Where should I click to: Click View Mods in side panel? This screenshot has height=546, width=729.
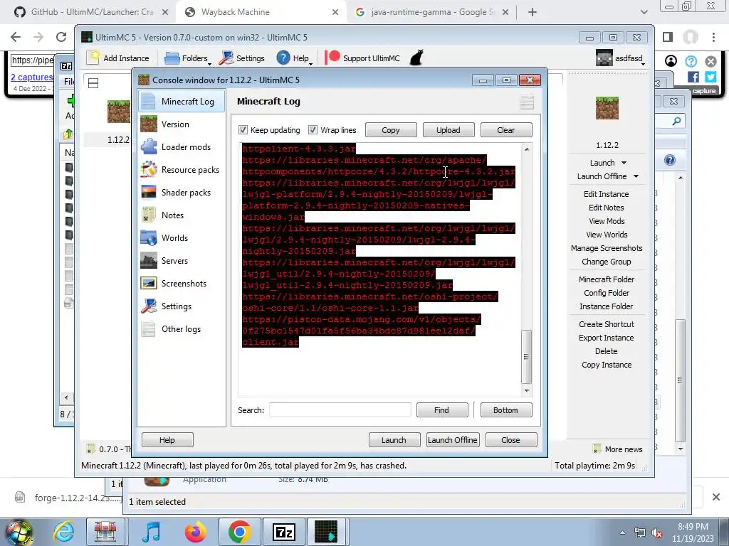607,221
